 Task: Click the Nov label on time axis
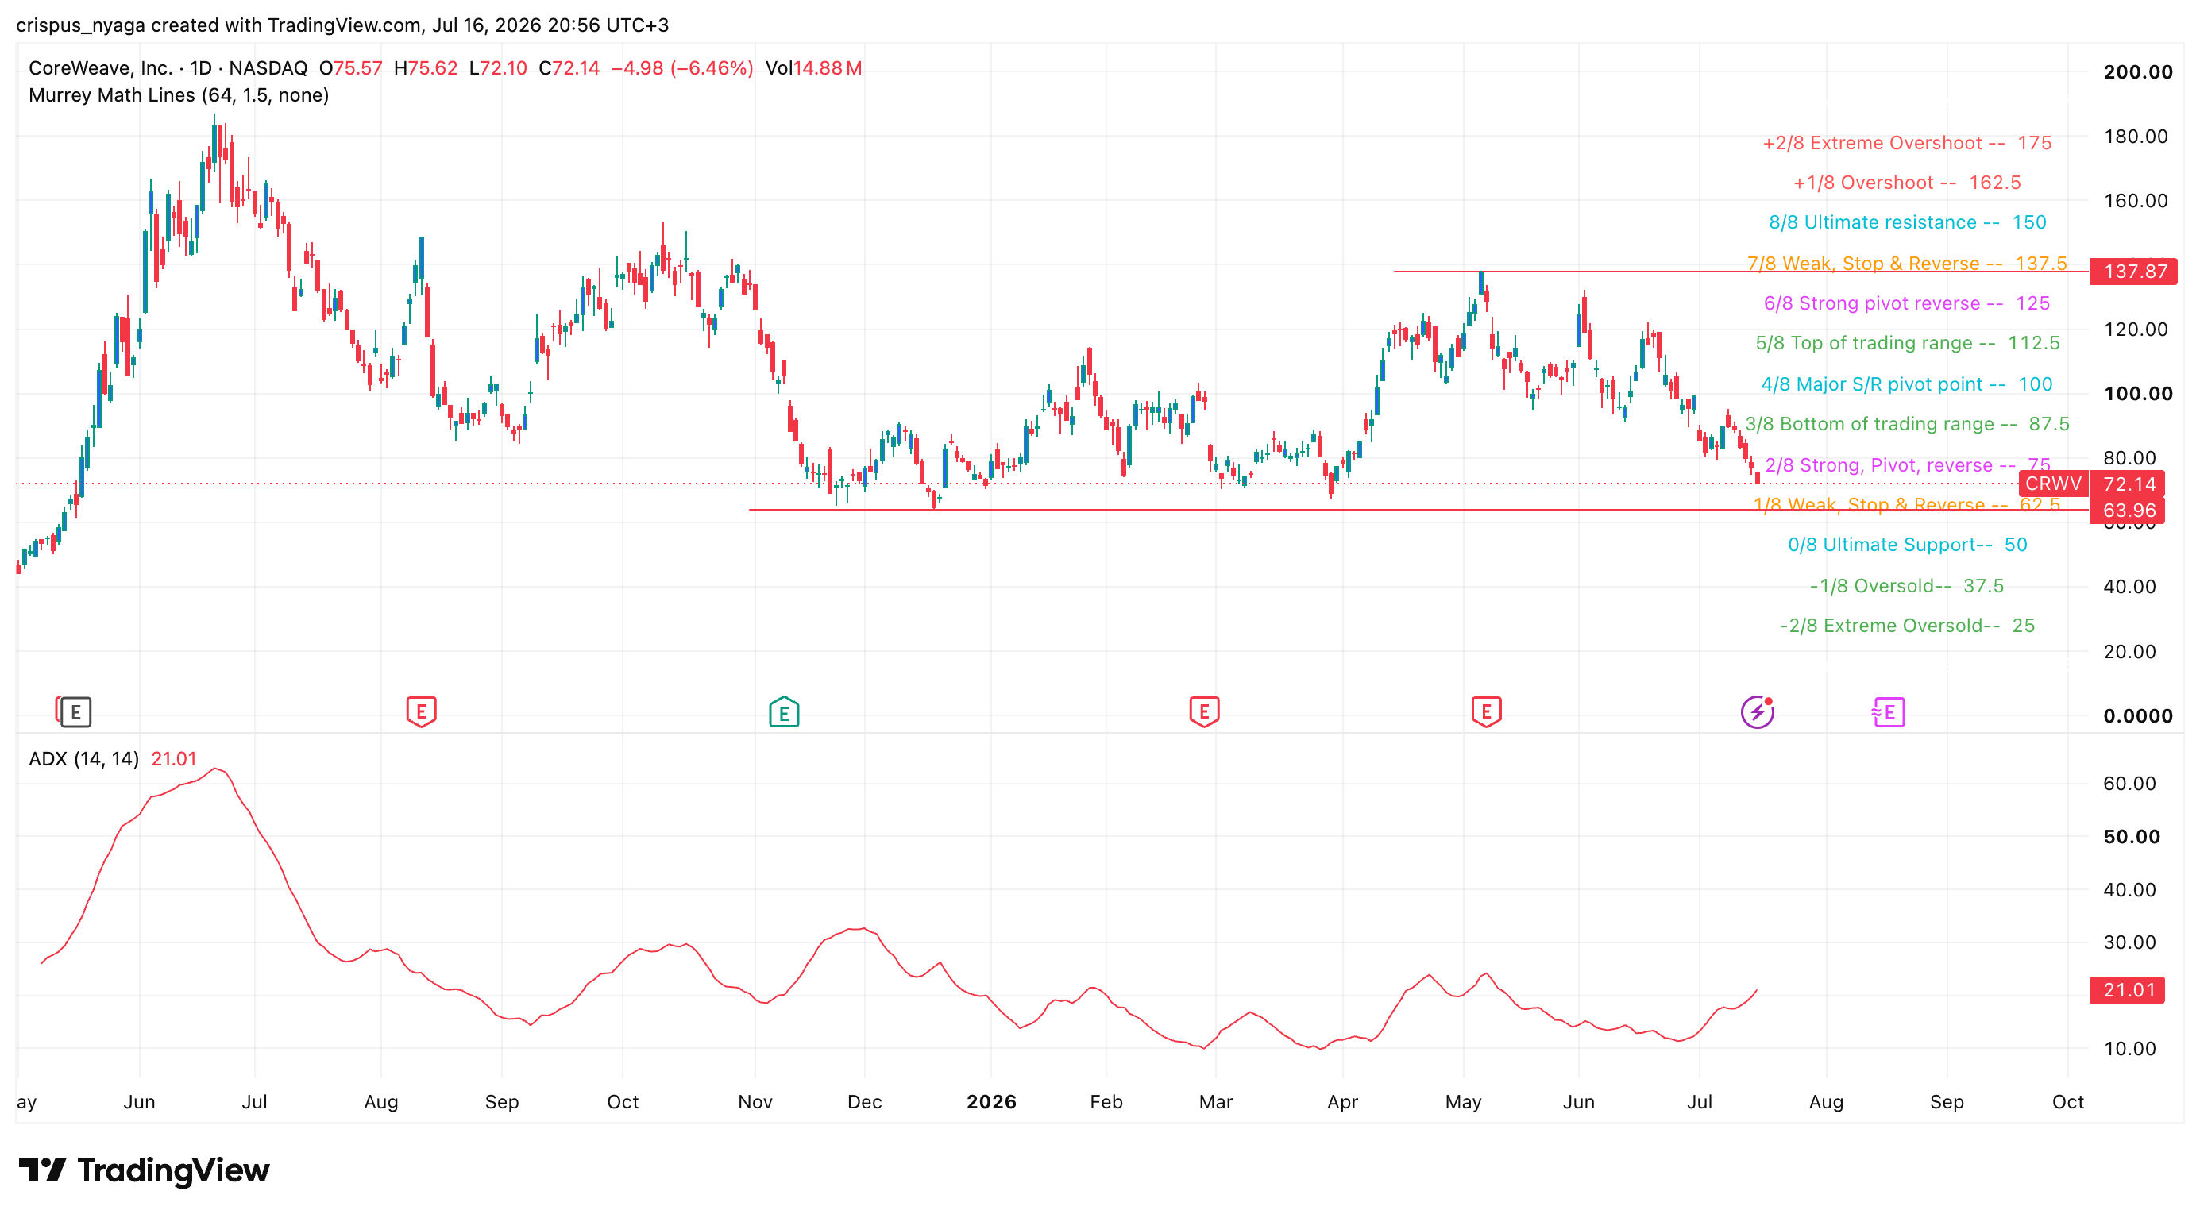coord(755,1102)
